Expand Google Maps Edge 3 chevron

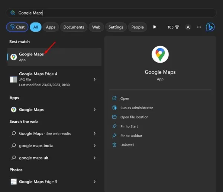point(94,182)
